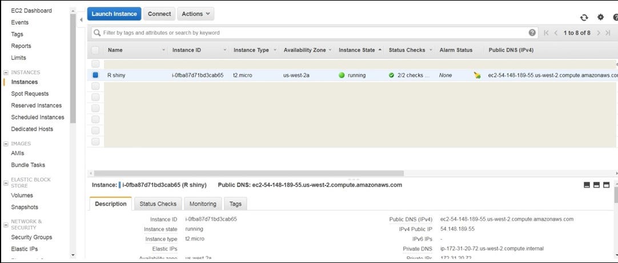
Task: Open the settings gear icon
Action: coord(600,17)
